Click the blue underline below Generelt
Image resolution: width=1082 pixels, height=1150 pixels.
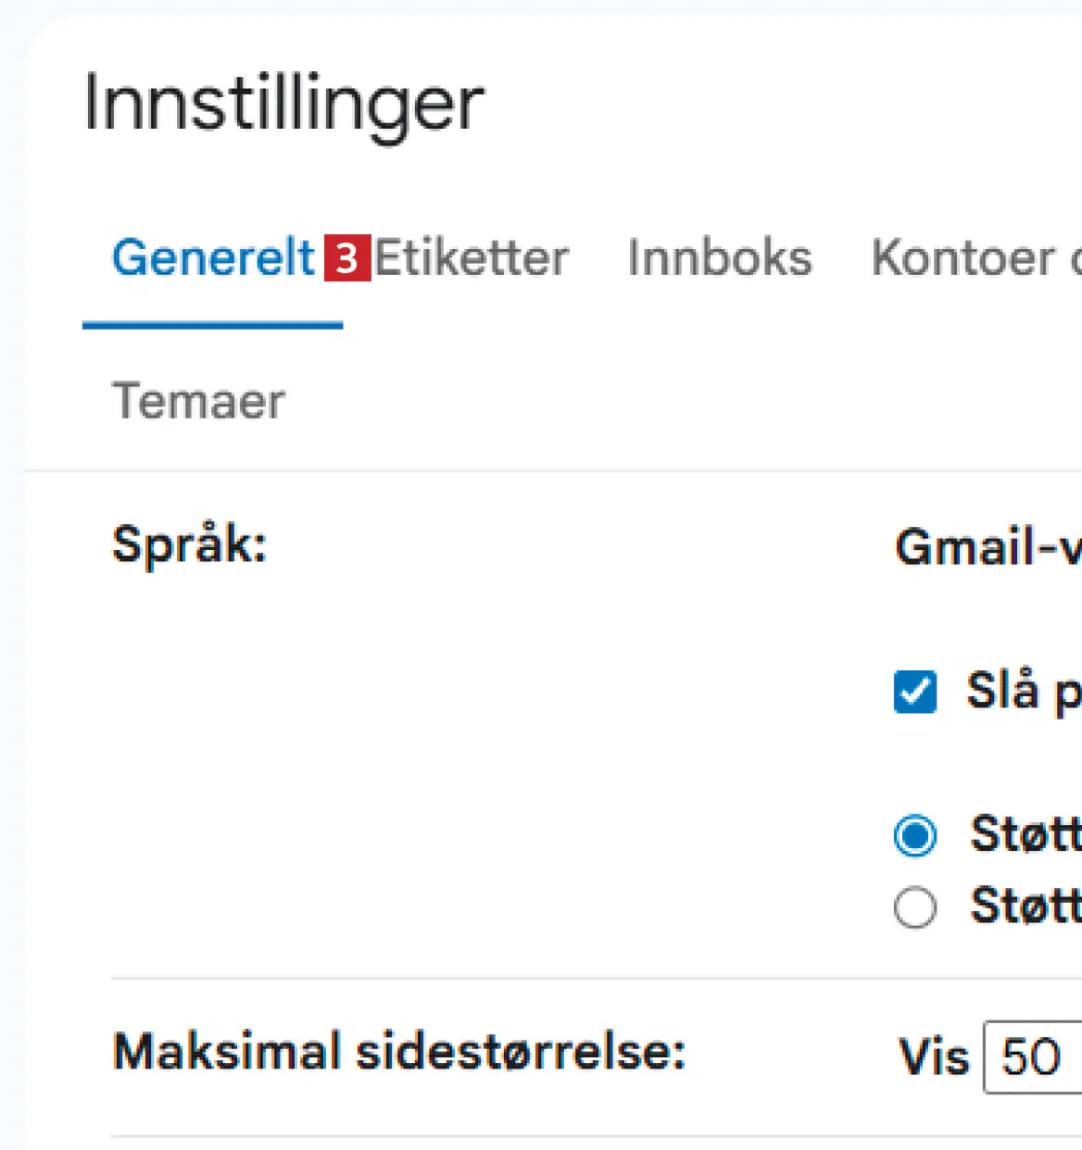(213, 325)
